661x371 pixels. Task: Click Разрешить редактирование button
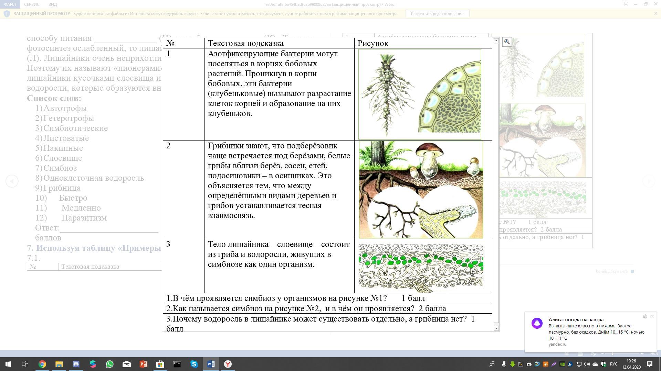(x=437, y=14)
